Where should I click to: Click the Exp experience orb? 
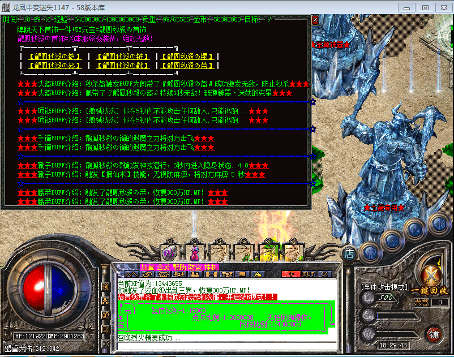pyautogui.click(x=369, y=316)
